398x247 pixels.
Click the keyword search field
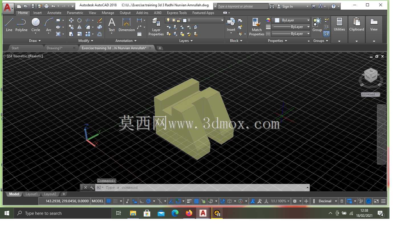[242, 6]
